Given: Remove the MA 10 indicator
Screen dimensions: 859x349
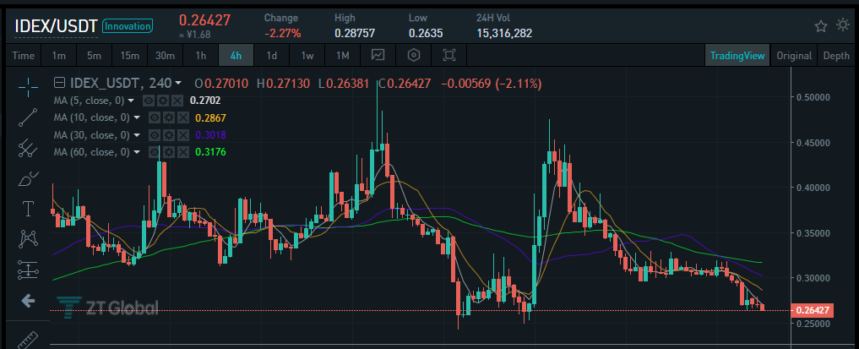Looking at the screenshot, I should 183,117.
